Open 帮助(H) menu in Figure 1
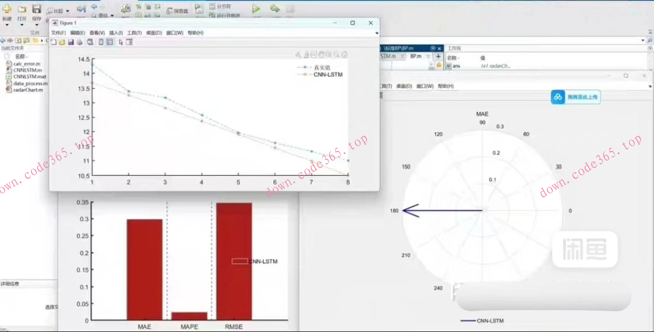The image size is (654, 332). click(196, 33)
